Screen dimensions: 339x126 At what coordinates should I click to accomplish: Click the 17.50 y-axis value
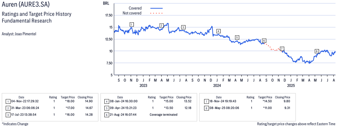pyautogui.click(x=109, y=15)
